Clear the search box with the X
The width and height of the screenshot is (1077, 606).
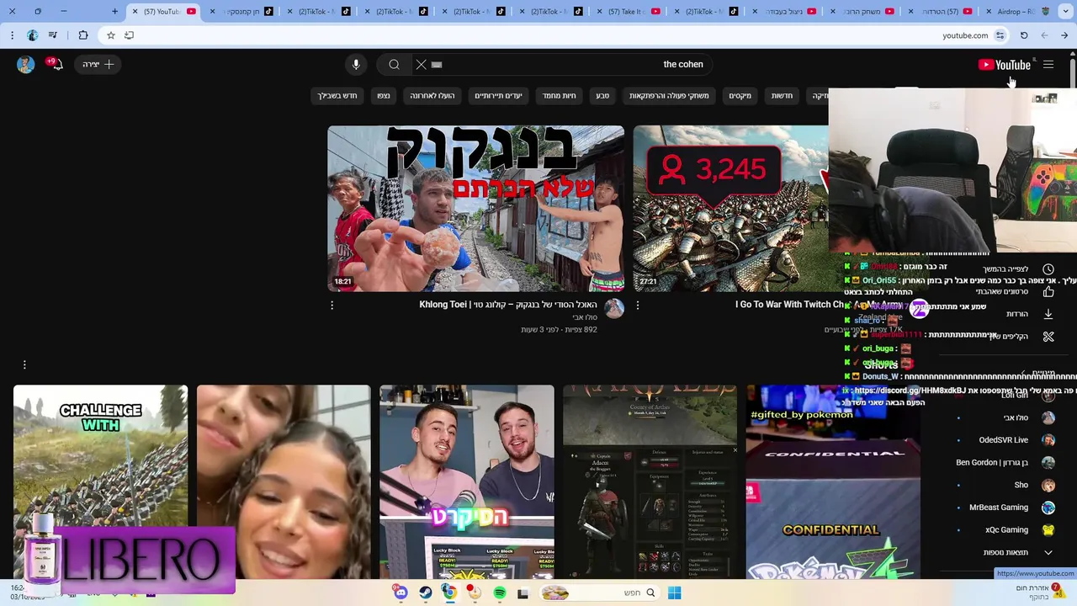coord(422,64)
